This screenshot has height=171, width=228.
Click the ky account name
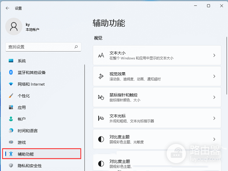click(x=28, y=24)
